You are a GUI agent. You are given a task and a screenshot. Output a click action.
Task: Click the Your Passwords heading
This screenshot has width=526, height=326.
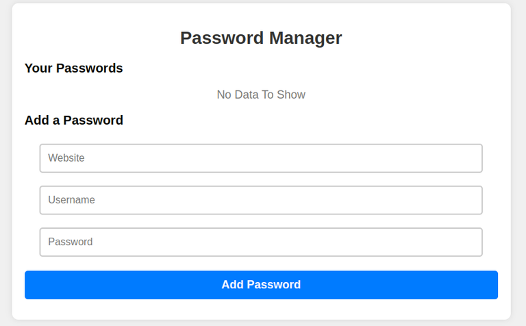click(x=74, y=68)
